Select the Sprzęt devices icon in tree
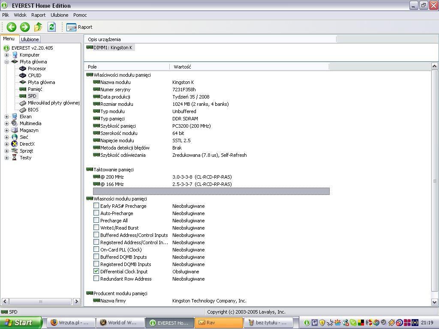 tap(15, 151)
